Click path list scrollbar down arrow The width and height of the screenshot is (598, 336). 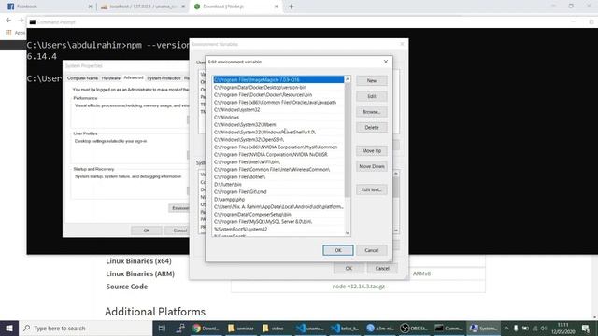point(347,232)
